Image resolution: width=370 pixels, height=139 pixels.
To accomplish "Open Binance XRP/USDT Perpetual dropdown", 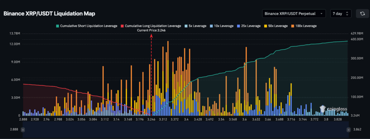I will (294, 14).
